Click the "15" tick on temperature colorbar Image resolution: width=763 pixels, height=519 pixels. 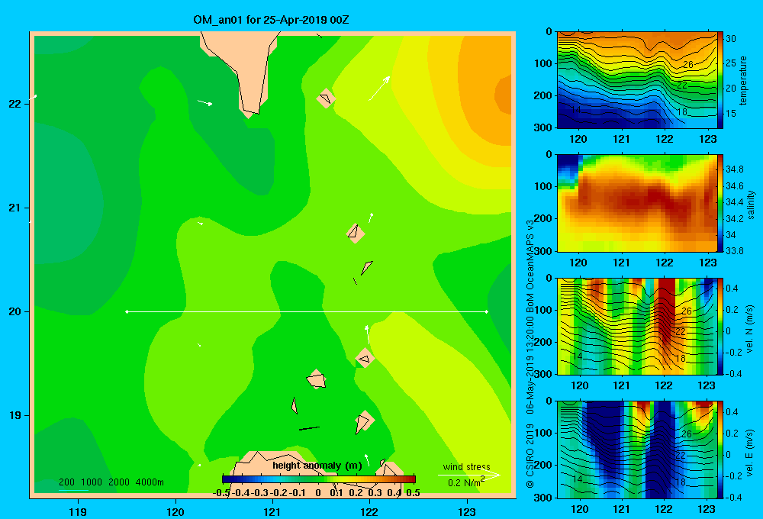click(730, 114)
